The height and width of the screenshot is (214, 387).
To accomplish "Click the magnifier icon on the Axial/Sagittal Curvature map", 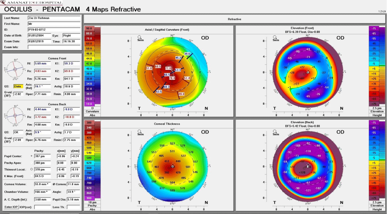I will [140, 37].
